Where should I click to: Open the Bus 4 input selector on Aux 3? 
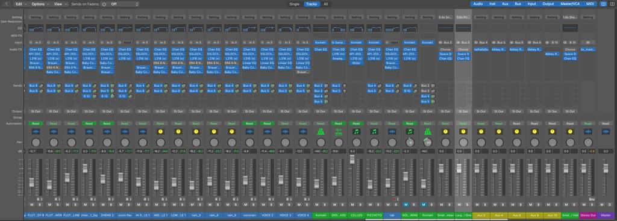[483, 43]
